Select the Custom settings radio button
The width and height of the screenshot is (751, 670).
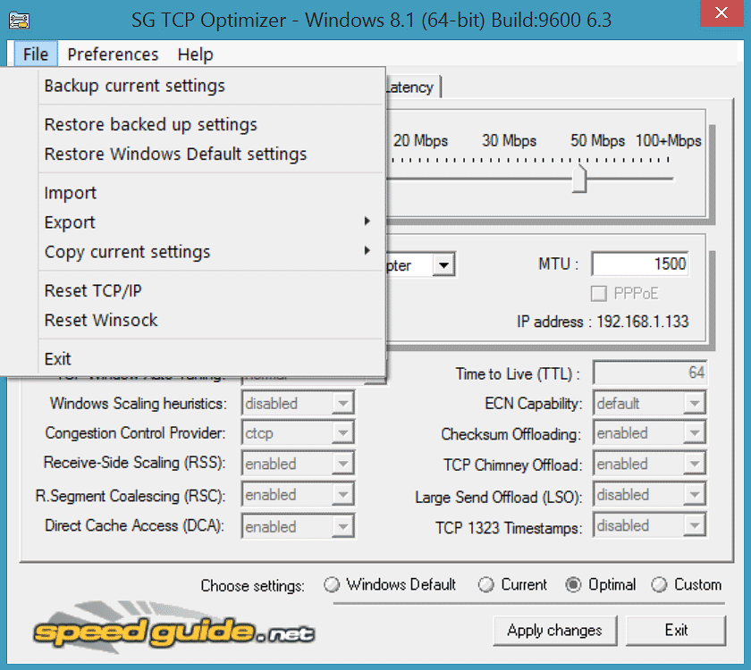tap(659, 585)
